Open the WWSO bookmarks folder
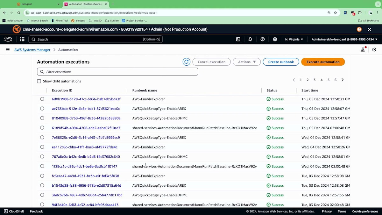The height and width of the screenshot is (215, 382). click(x=95, y=21)
